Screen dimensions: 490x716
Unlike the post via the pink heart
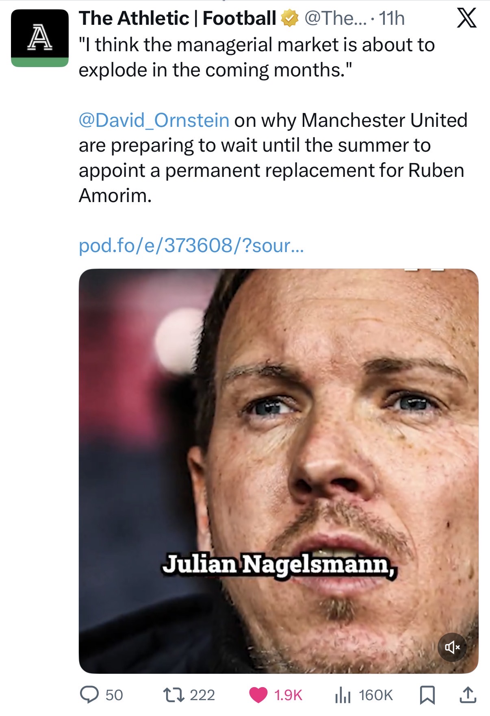pyautogui.click(x=258, y=695)
